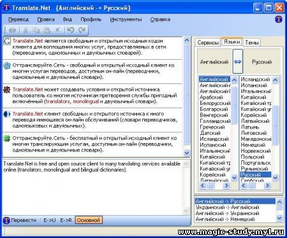Click the scrollbar thumb of target language list
287x238 pixels.
click(275, 125)
